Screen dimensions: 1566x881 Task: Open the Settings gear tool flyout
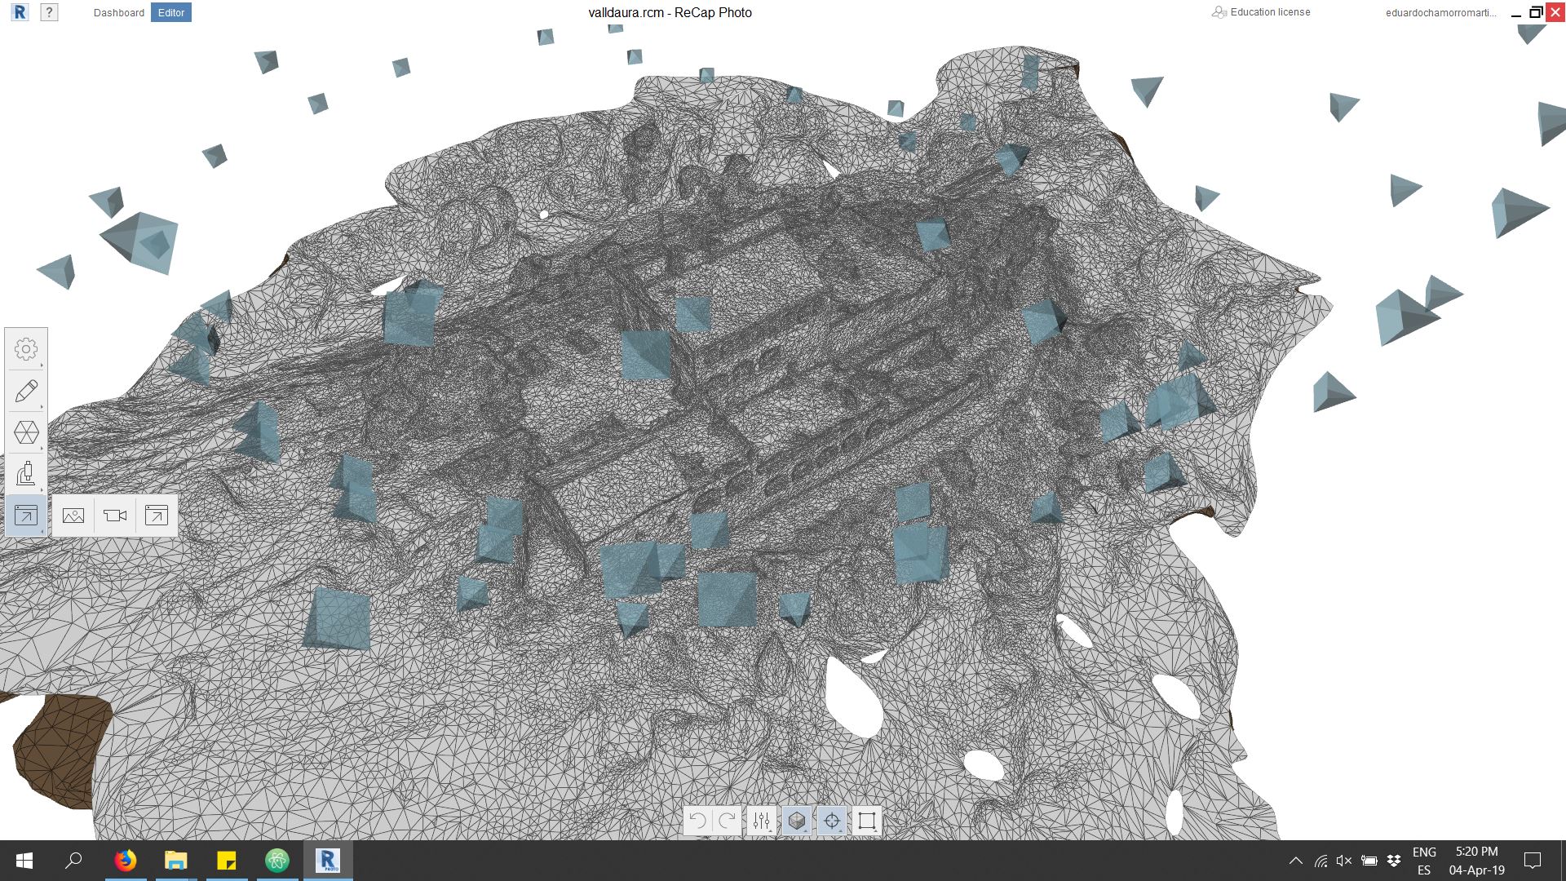coord(26,349)
